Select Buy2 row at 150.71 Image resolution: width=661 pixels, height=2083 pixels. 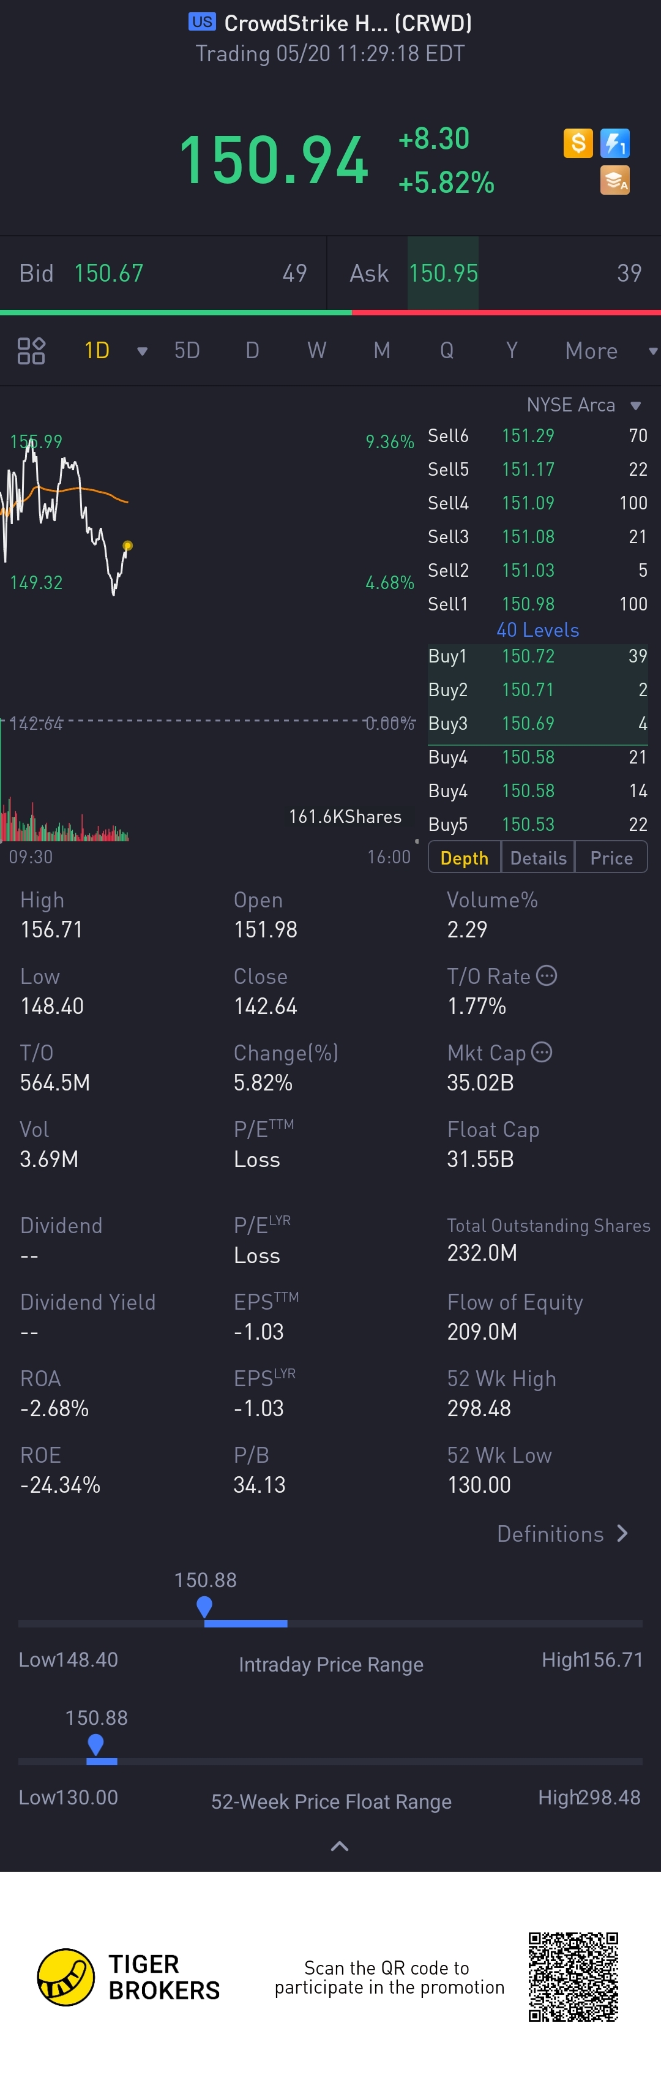(x=537, y=691)
